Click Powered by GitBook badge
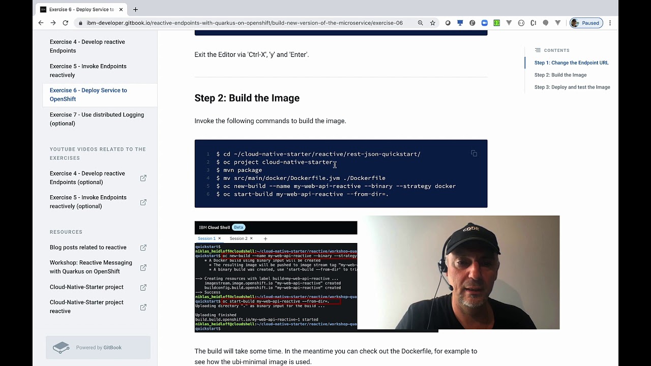 click(98, 348)
